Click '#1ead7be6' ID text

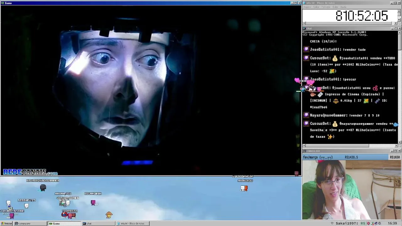[x=318, y=107]
